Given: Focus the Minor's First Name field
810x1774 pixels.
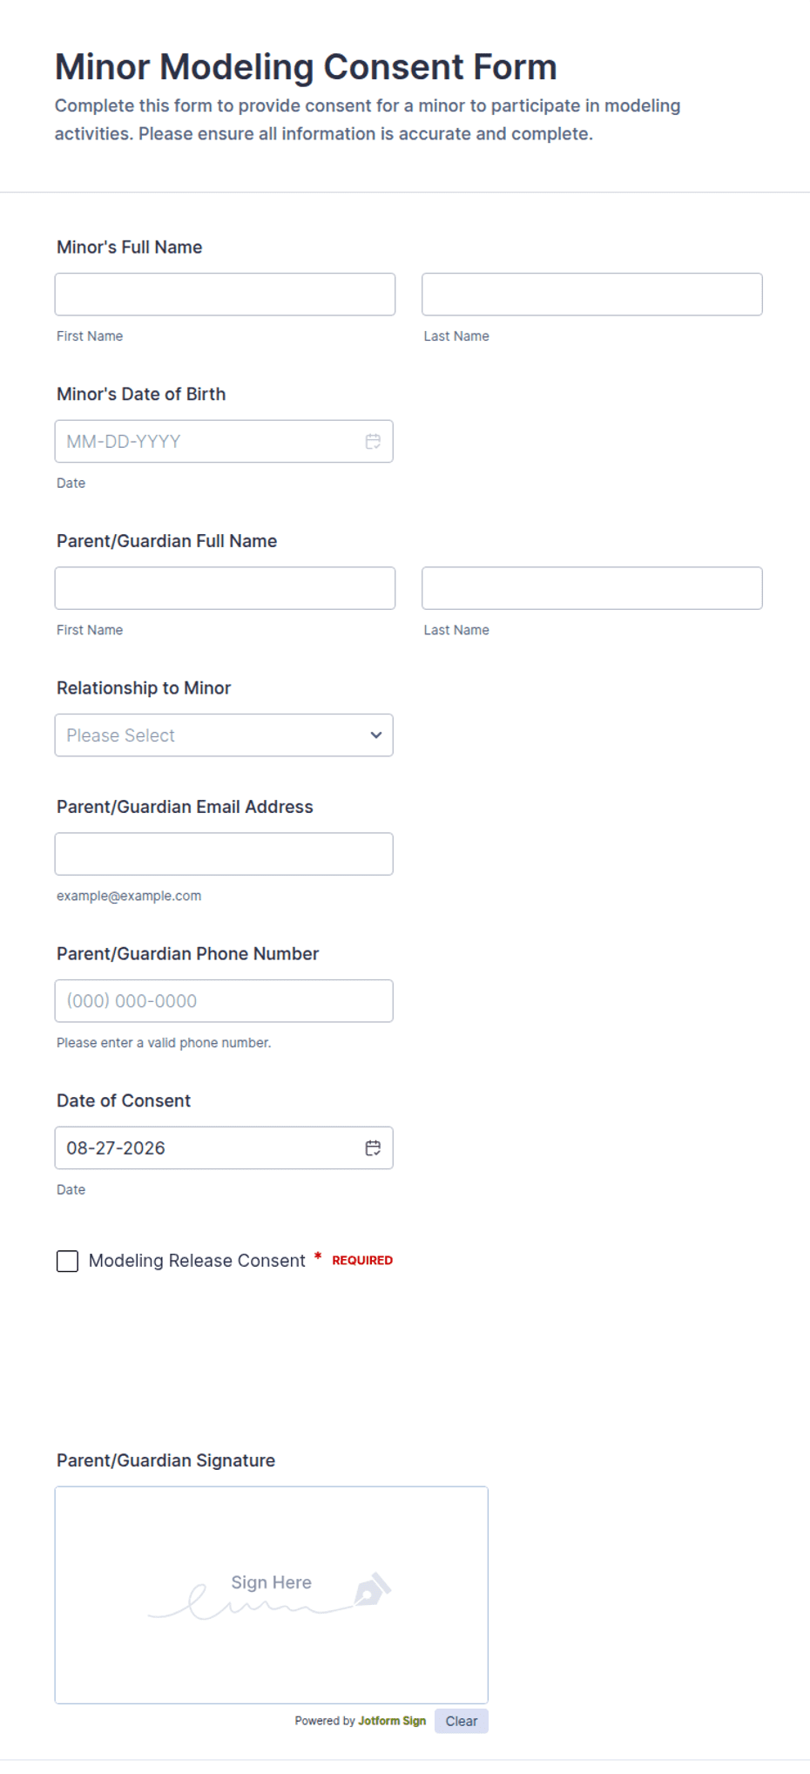Looking at the screenshot, I should [225, 295].
